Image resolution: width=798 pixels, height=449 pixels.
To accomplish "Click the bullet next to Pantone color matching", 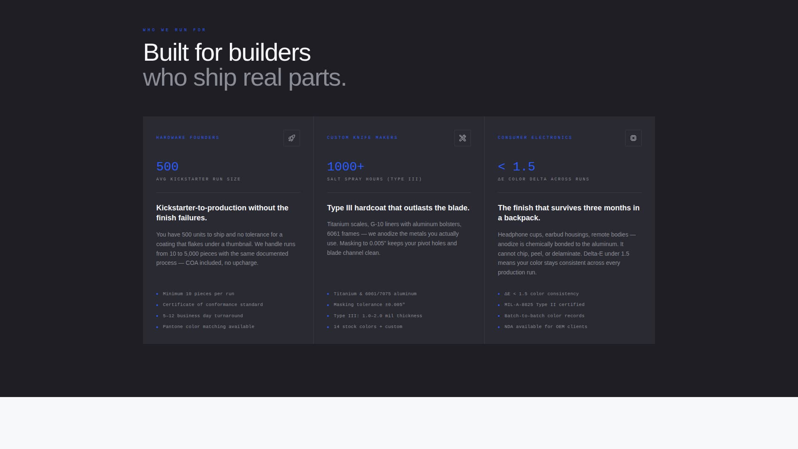I will click(158, 327).
